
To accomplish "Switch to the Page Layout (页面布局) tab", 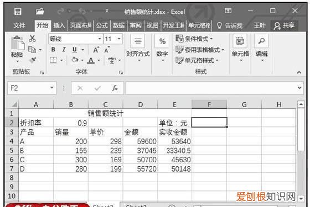I will pos(80,25).
